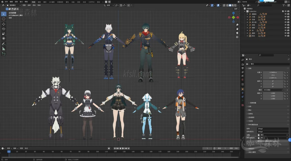Switch viewport to Solid shading mode

click(230, 5)
